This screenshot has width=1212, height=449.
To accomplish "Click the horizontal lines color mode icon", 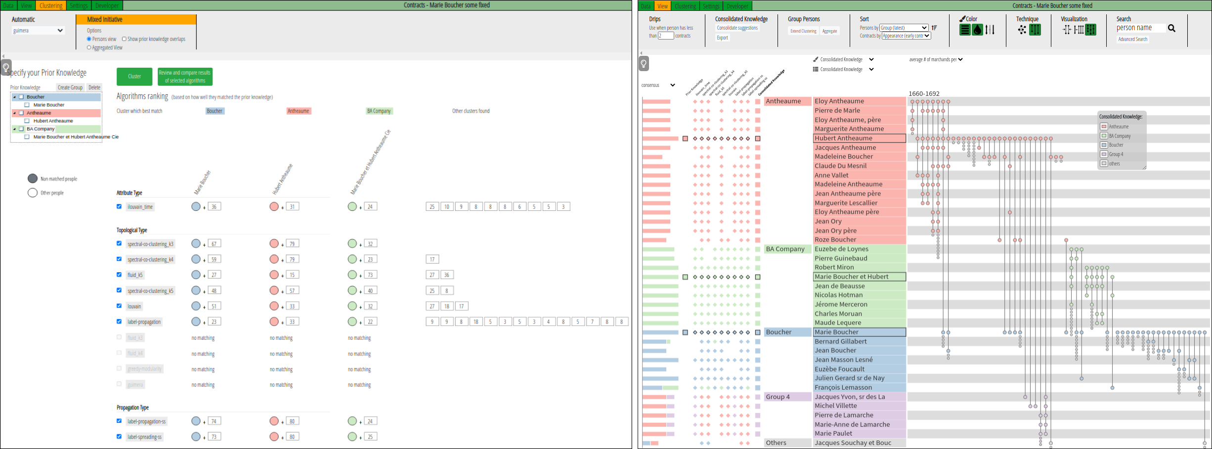I will 964,30.
